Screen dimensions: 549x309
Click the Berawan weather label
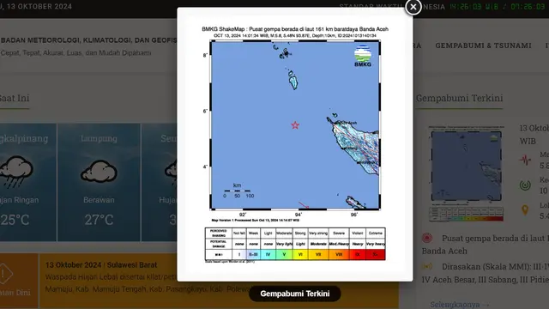point(99,200)
